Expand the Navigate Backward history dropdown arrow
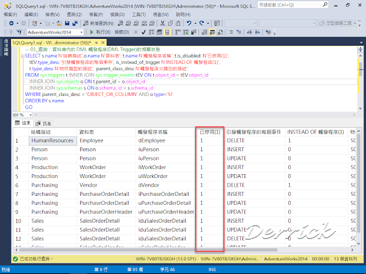Viewport: 366px width, 274px height. point(17,23)
